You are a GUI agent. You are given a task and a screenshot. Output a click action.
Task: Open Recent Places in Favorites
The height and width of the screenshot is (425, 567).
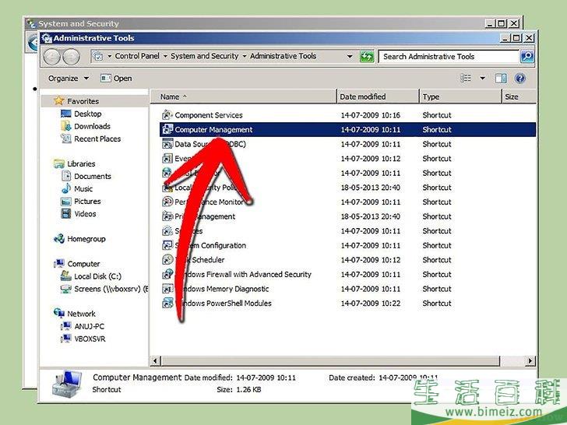91,139
